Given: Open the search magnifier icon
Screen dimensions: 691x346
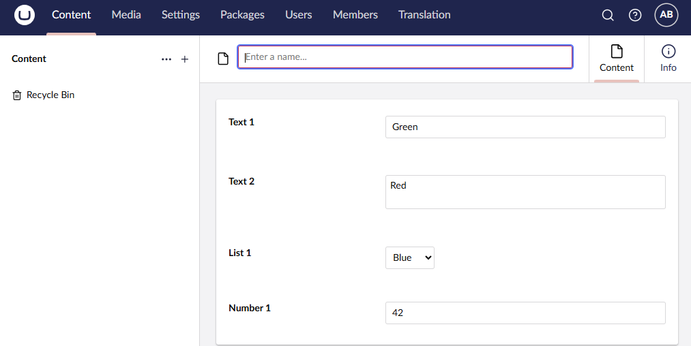Looking at the screenshot, I should click(x=608, y=15).
